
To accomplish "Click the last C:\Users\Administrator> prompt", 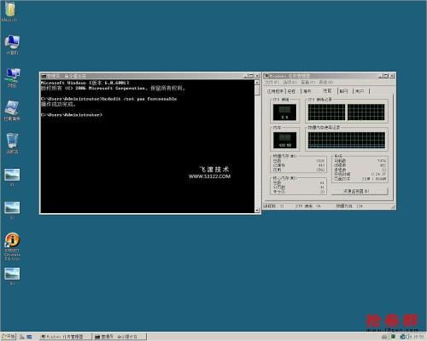I will pyautogui.click(x=71, y=115).
